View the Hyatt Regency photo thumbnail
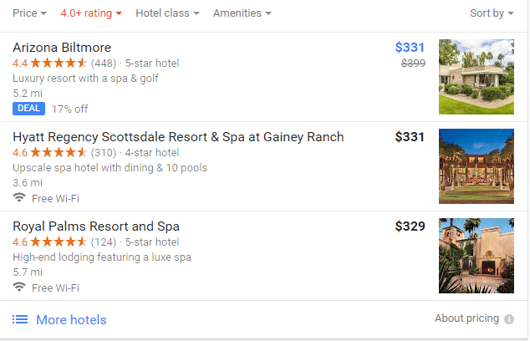 click(476, 166)
